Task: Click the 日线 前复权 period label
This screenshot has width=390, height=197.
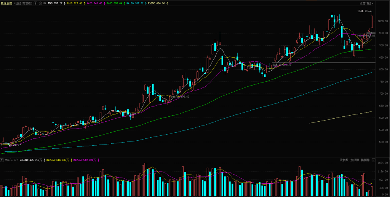Action: coord(24,3)
